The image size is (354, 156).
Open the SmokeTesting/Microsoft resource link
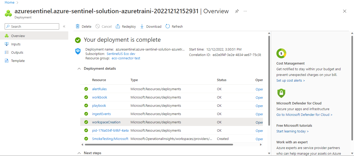(x=110, y=139)
